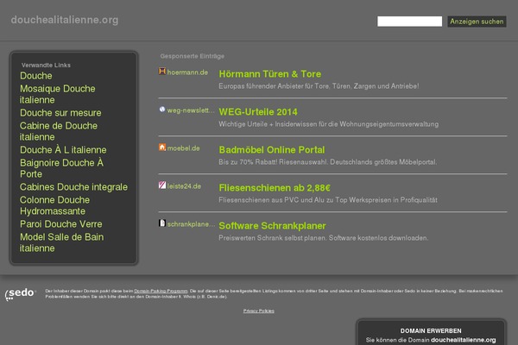This screenshot has height=345, width=518.
Task: Click the leiste24.de favicon icon
Action: coord(162,185)
